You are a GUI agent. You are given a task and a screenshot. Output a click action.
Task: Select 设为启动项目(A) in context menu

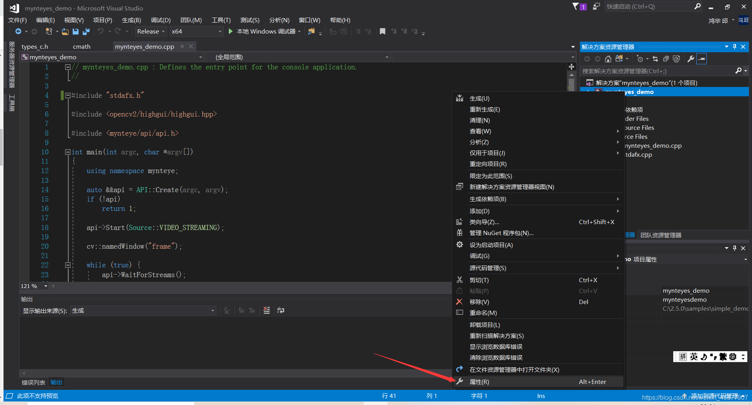(x=538, y=245)
